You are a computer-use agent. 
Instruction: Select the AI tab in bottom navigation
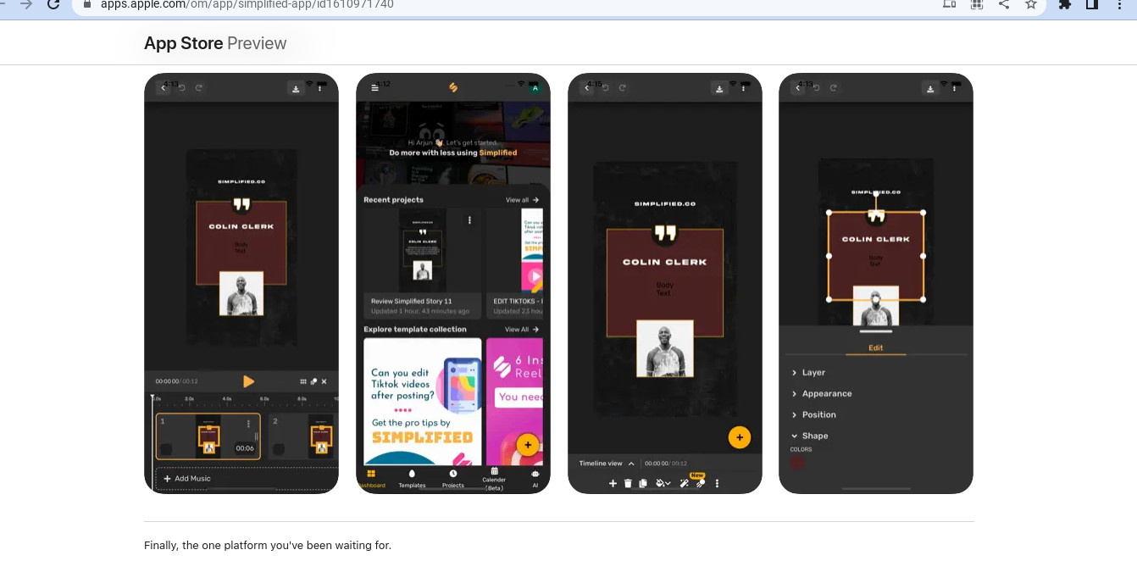[535, 479]
